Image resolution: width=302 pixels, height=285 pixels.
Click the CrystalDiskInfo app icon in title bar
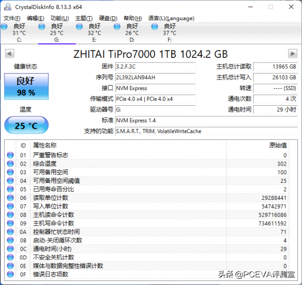[8, 7]
